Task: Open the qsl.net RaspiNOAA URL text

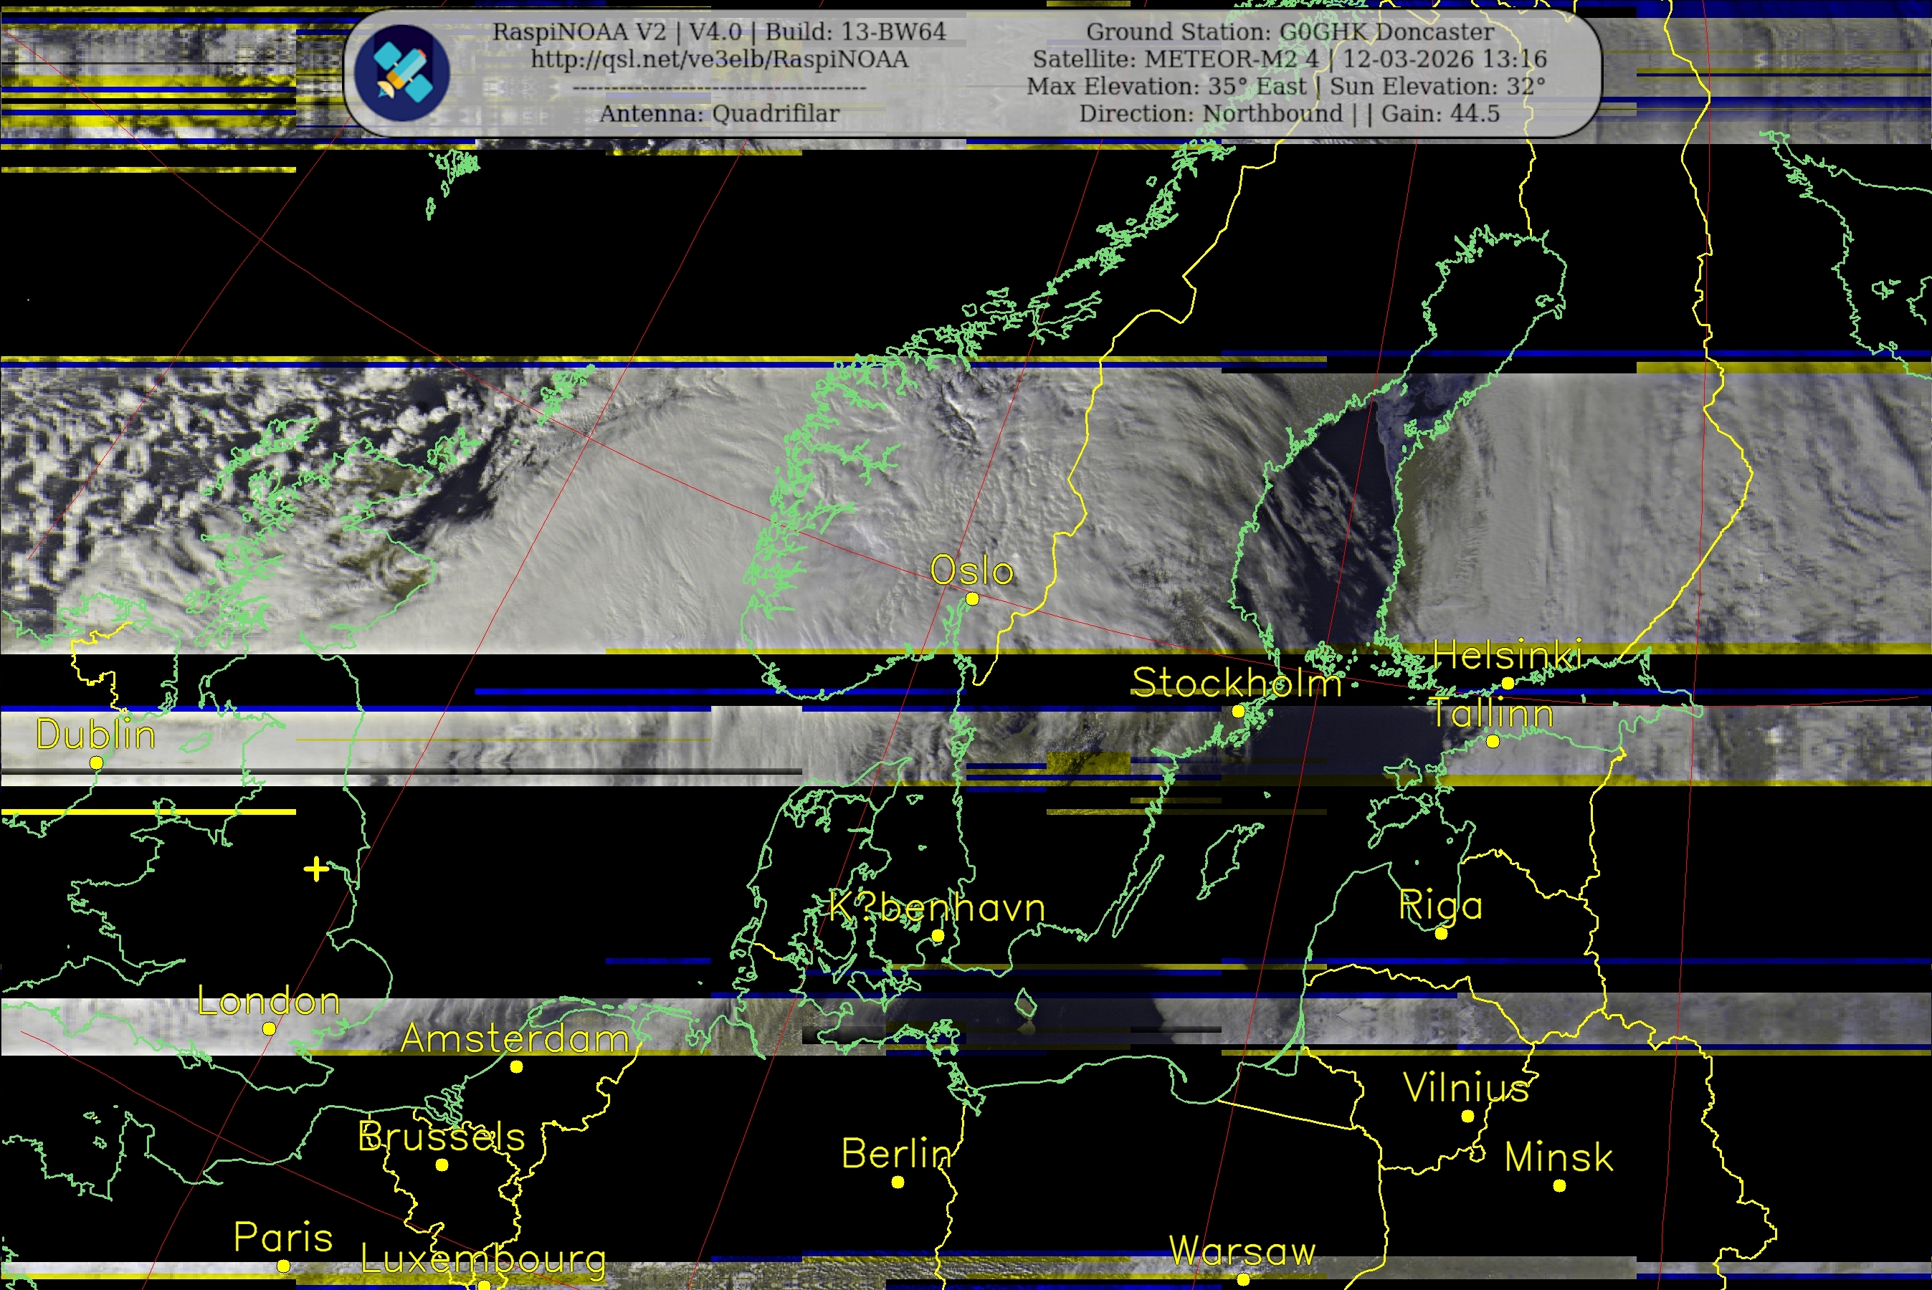Action: 719,59
